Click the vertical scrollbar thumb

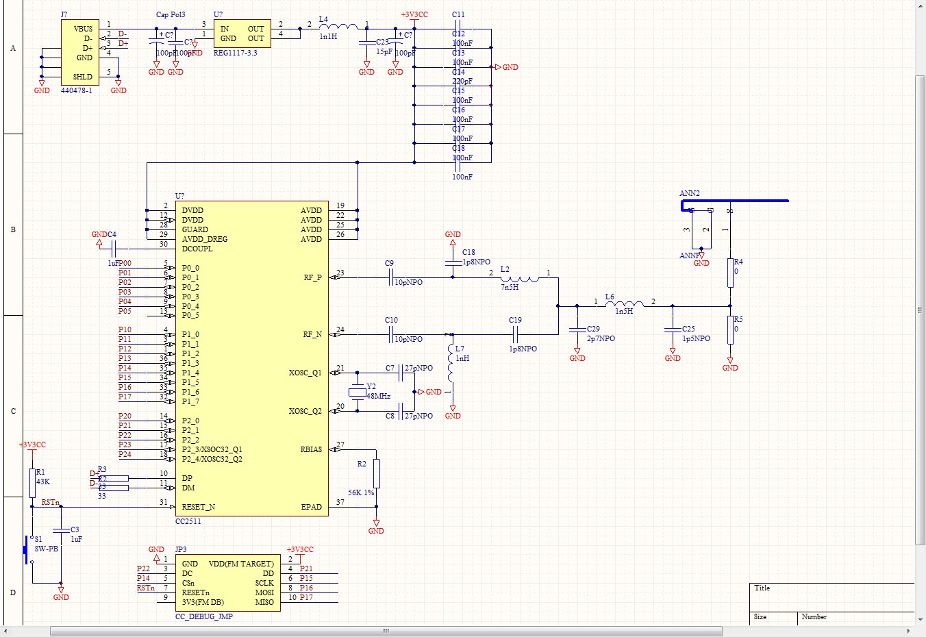click(920, 310)
